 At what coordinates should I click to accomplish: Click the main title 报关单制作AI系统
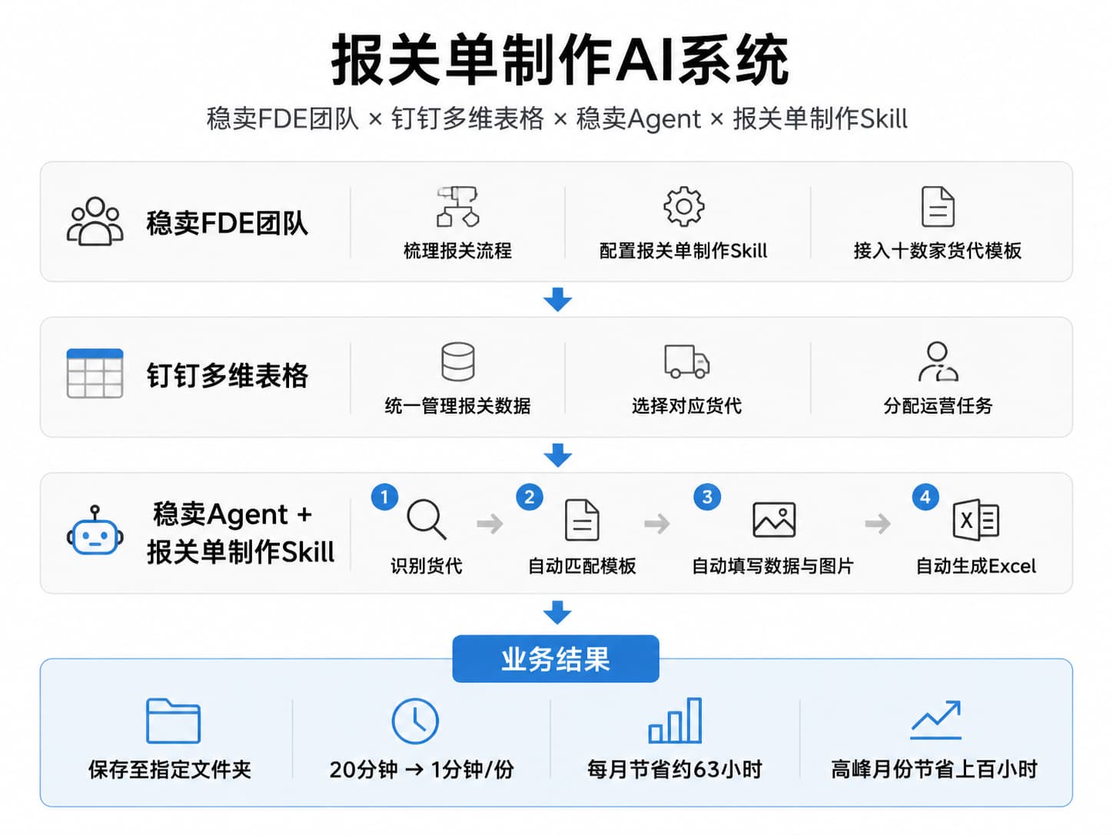[560, 60]
